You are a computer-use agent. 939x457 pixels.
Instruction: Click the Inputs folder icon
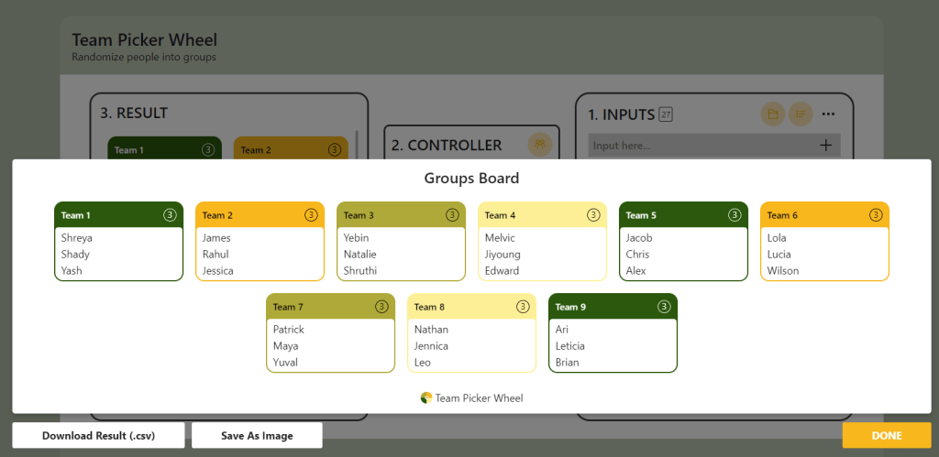(x=773, y=114)
